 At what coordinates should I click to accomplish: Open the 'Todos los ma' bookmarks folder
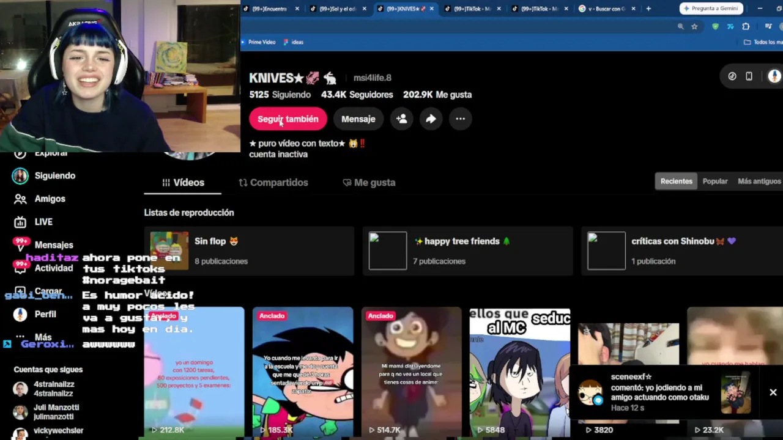tap(763, 42)
